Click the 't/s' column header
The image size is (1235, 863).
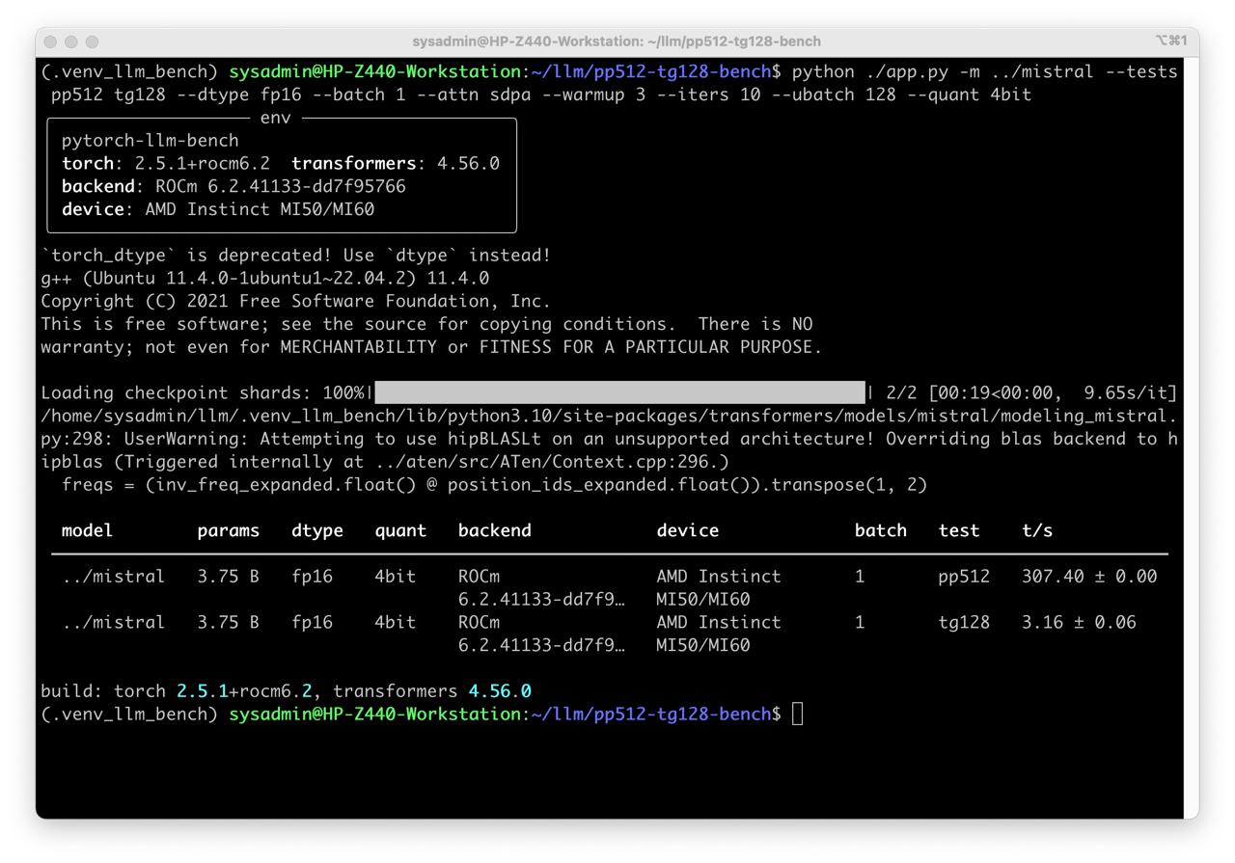[x=1037, y=530]
